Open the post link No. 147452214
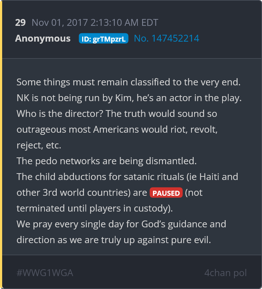The height and width of the screenshot is (289, 262). coord(167,38)
